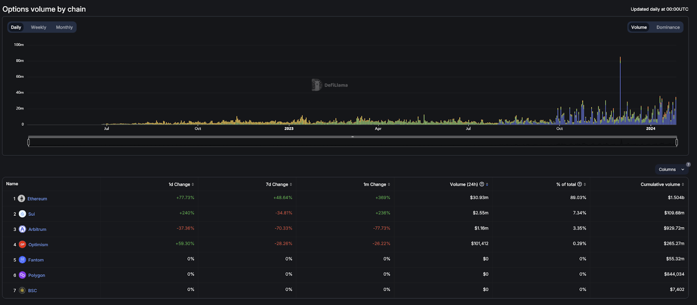Click Ethereum's +369% monthly change
The image size is (697, 305).
click(x=383, y=198)
